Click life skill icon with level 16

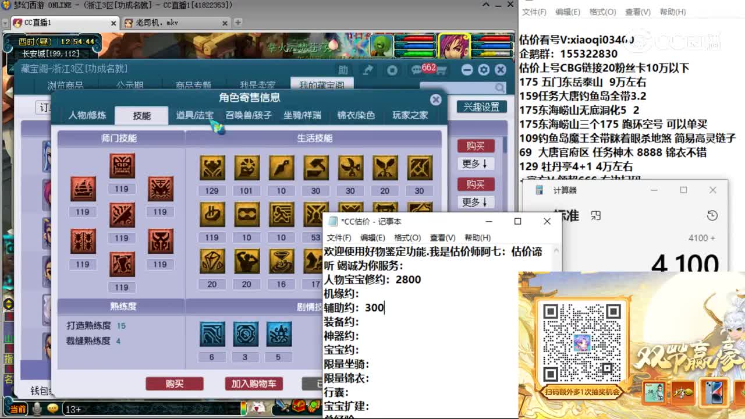click(281, 261)
